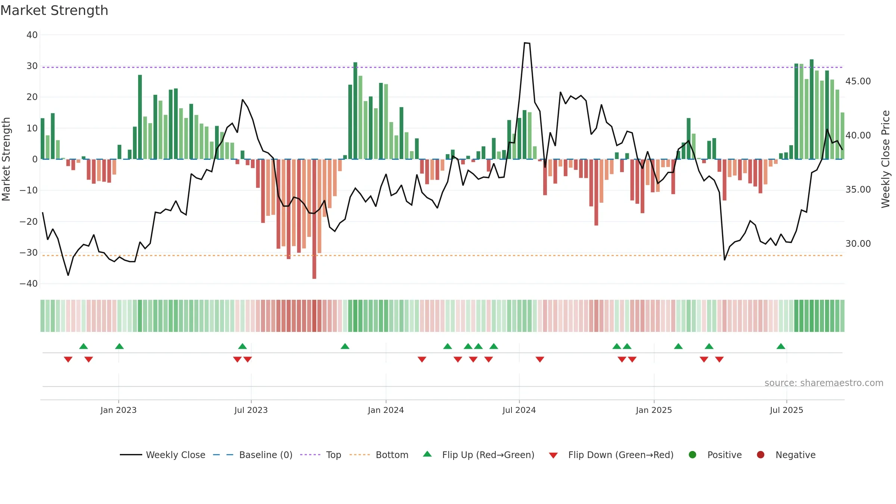This screenshot has width=896, height=504.
Task: Click the red Flip Down triangle legend icon
Action: (x=553, y=455)
